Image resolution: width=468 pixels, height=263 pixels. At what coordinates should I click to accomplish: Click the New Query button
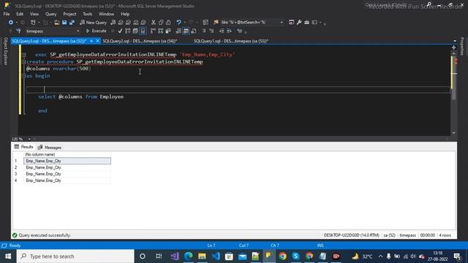point(93,23)
